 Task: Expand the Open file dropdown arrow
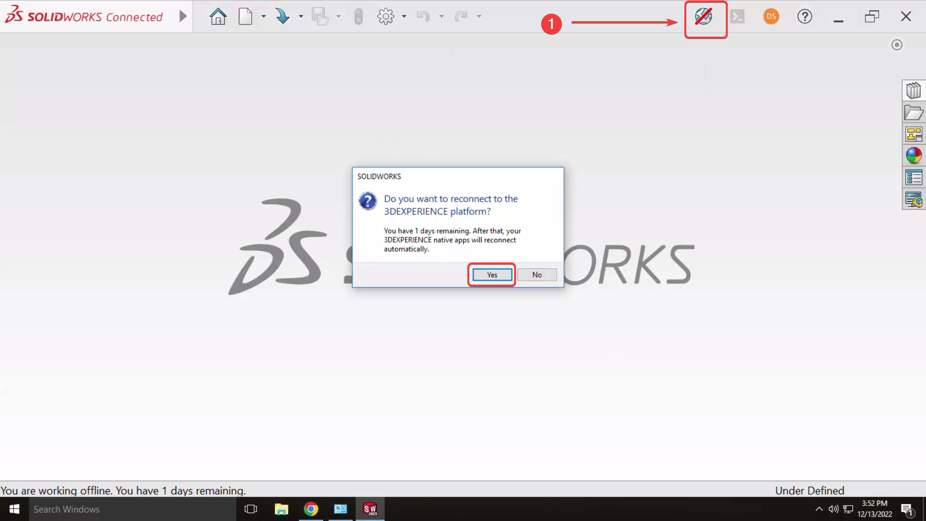click(301, 16)
